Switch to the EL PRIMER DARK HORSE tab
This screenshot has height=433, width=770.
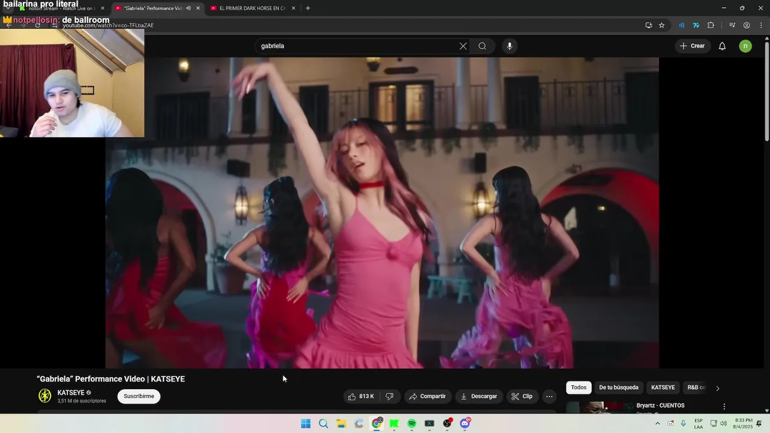[x=251, y=8]
